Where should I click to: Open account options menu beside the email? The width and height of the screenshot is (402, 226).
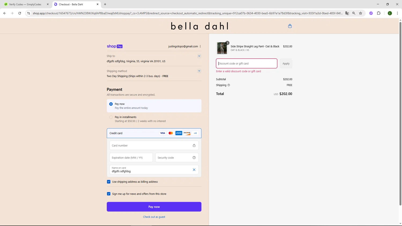pos(200,46)
